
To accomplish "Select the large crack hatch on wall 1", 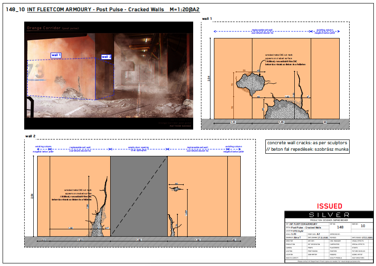I will point(250,82).
